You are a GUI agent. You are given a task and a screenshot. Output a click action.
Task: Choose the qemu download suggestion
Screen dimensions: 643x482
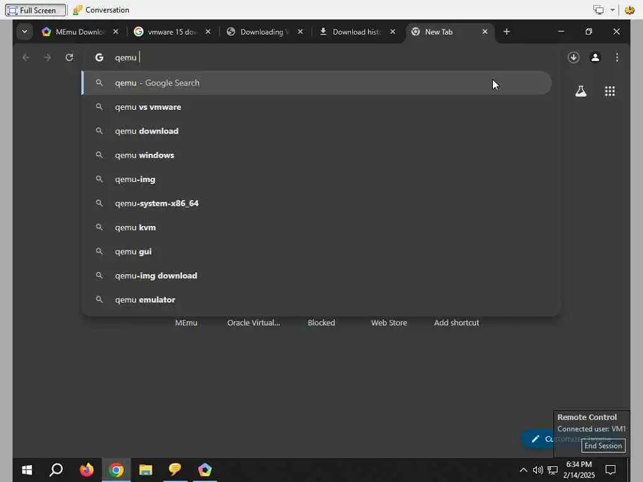pos(316,131)
